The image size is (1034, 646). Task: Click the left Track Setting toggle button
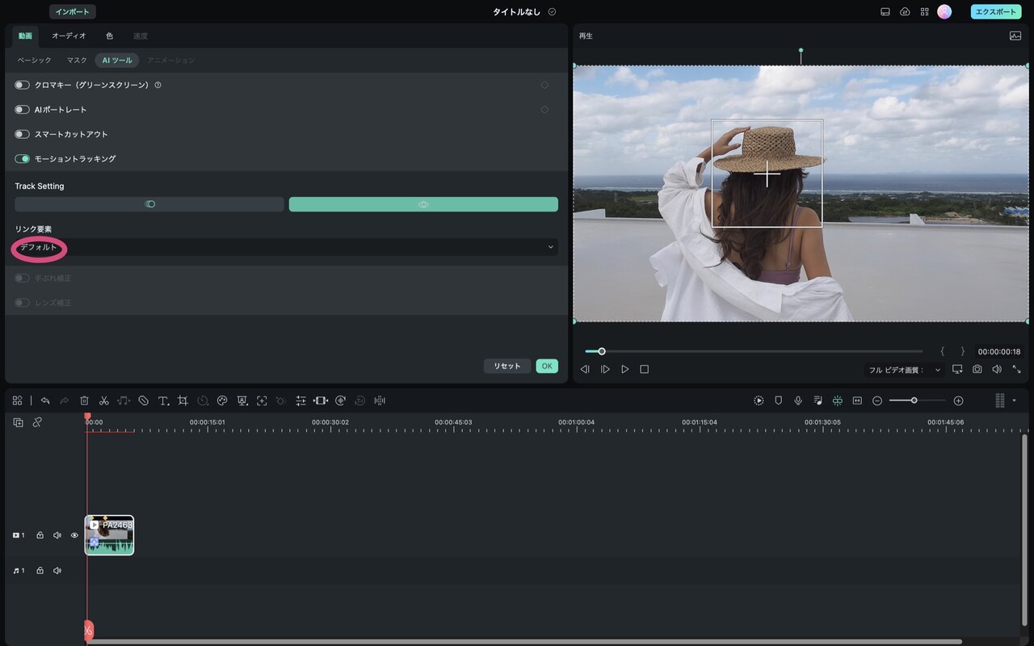[x=149, y=204]
